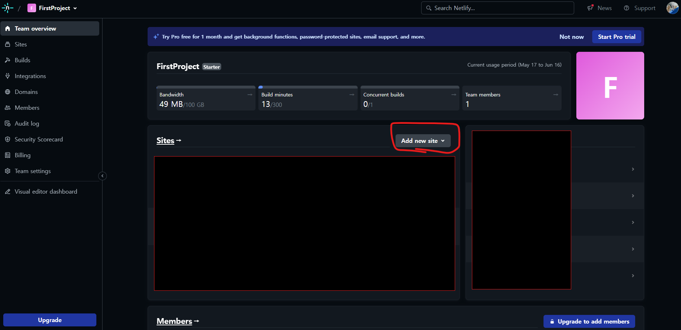The width and height of the screenshot is (681, 330).
Task: Click the Visual editor pencil icon
Action: [x=8, y=191]
